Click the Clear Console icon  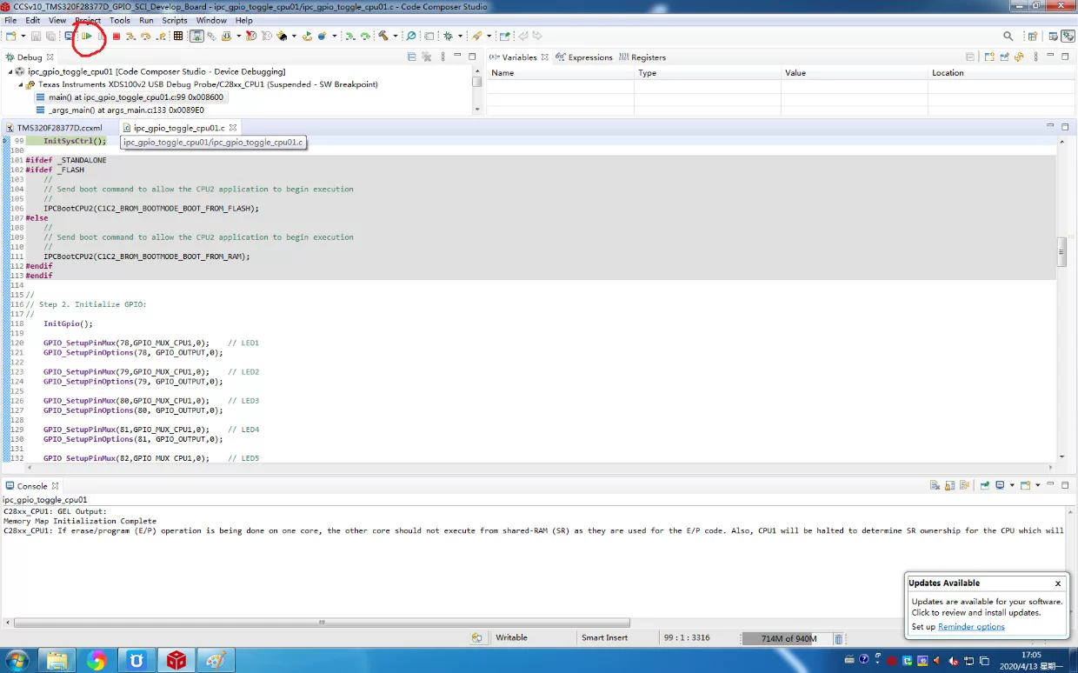935,485
